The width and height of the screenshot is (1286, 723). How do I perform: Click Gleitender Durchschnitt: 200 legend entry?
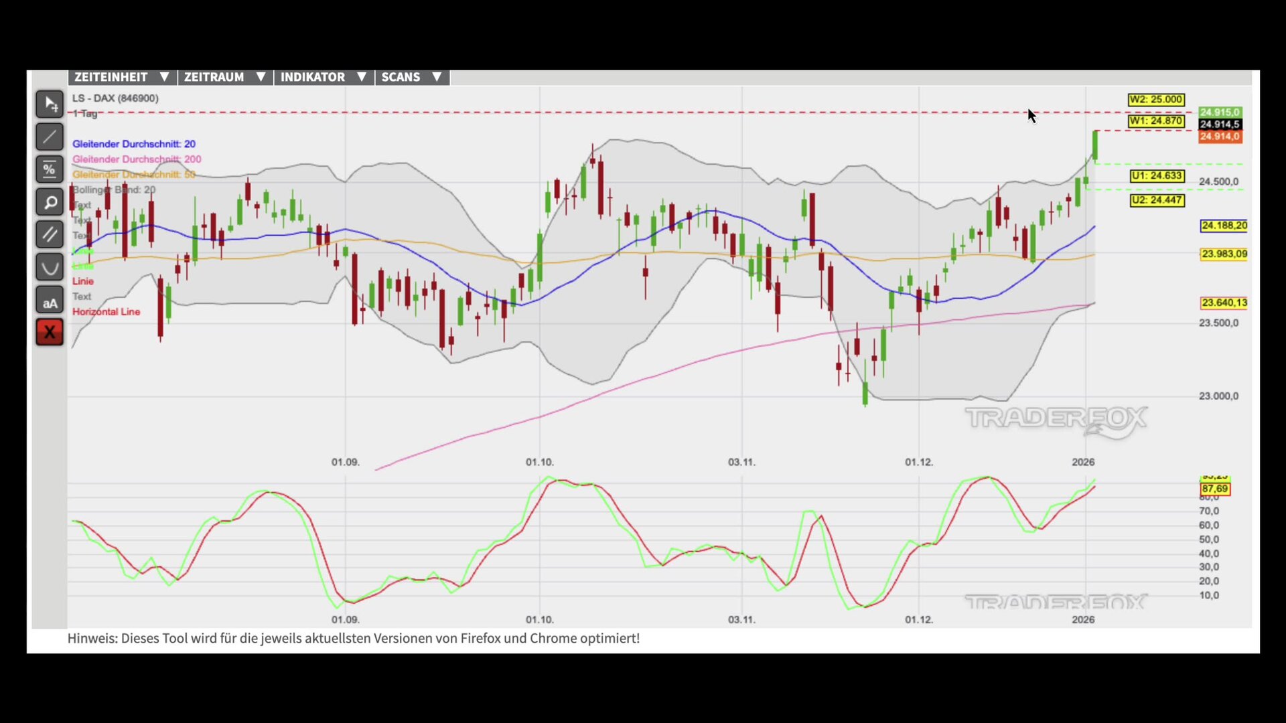tap(137, 159)
